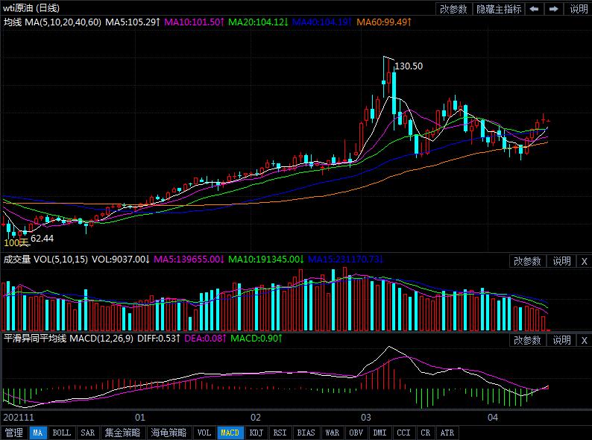Switch to the BOLL indicator tab

click(x=62, y=433)
